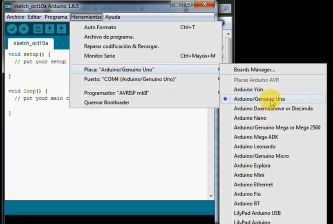Click the Verify checkmark toolbar icon

click(12, 29)
